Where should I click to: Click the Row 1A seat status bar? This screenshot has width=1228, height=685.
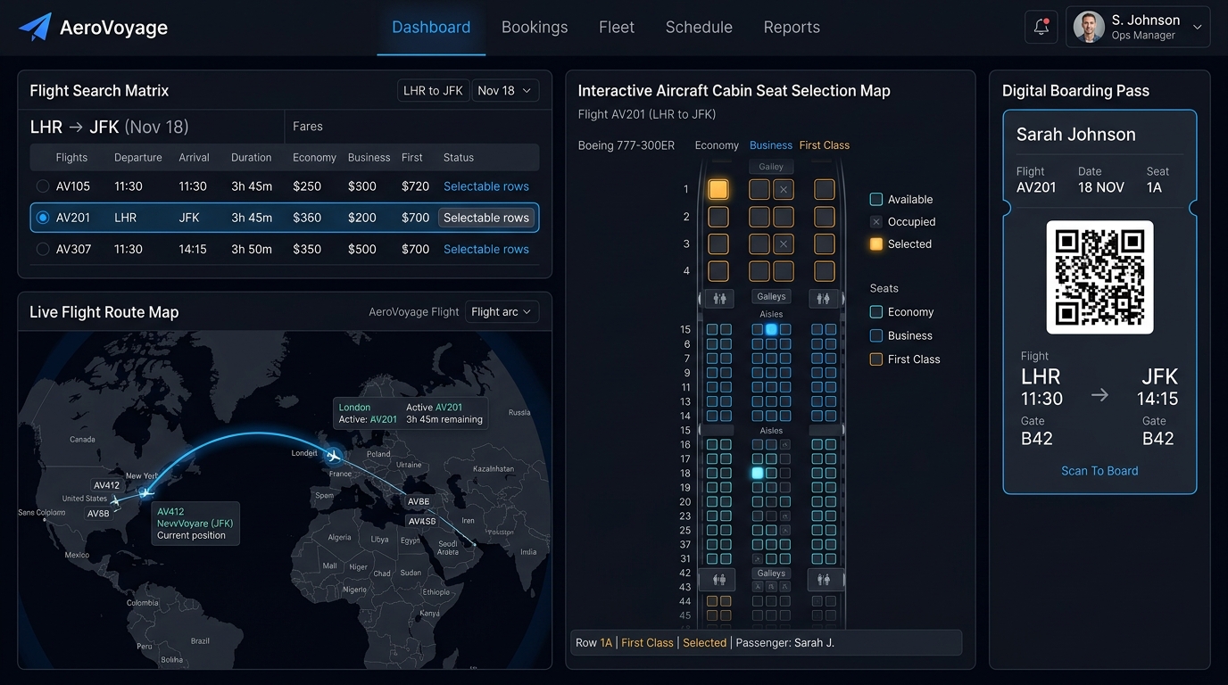coord(767,642)
